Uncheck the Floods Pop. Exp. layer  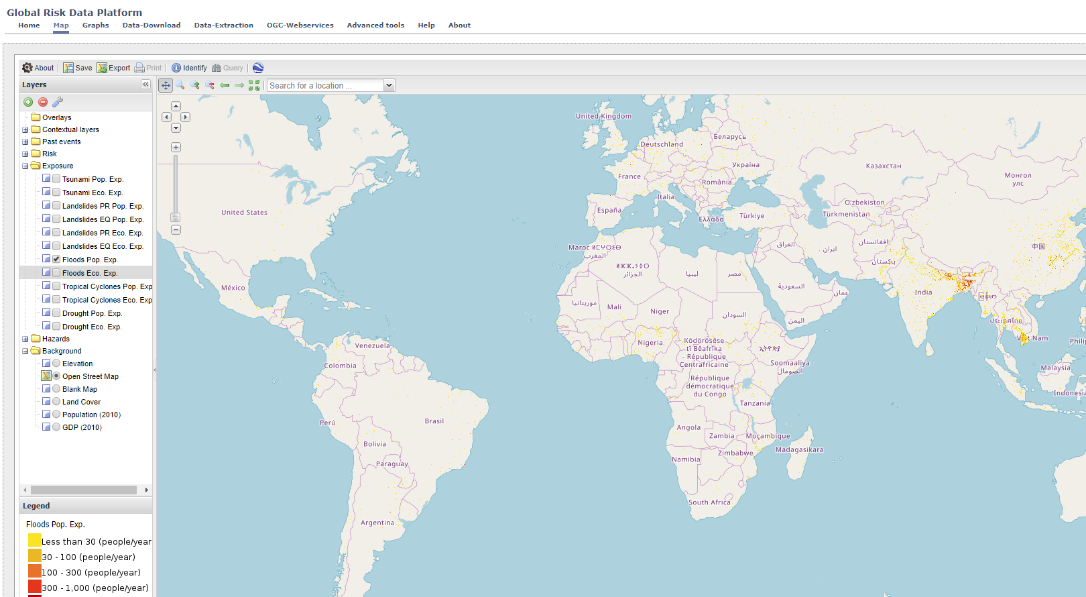(56, 259)
